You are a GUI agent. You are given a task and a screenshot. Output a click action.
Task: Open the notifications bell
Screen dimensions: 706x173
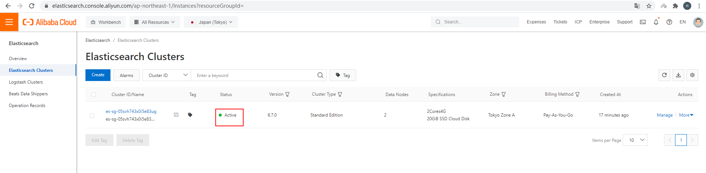pyautogui.click(x=656, y=22)
